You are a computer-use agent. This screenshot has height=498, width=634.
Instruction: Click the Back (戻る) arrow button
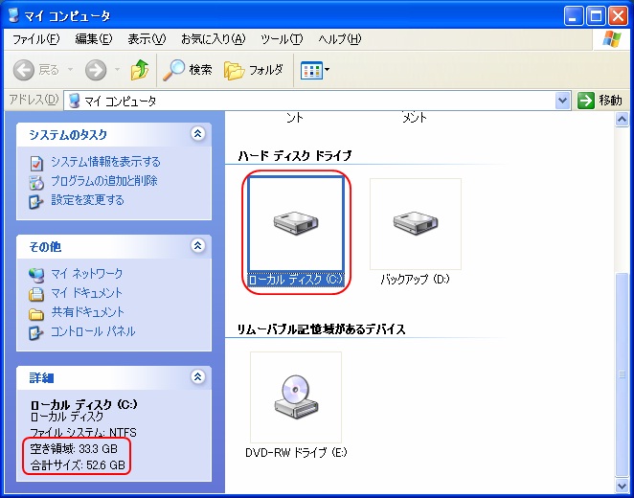[x=36, y=70]
